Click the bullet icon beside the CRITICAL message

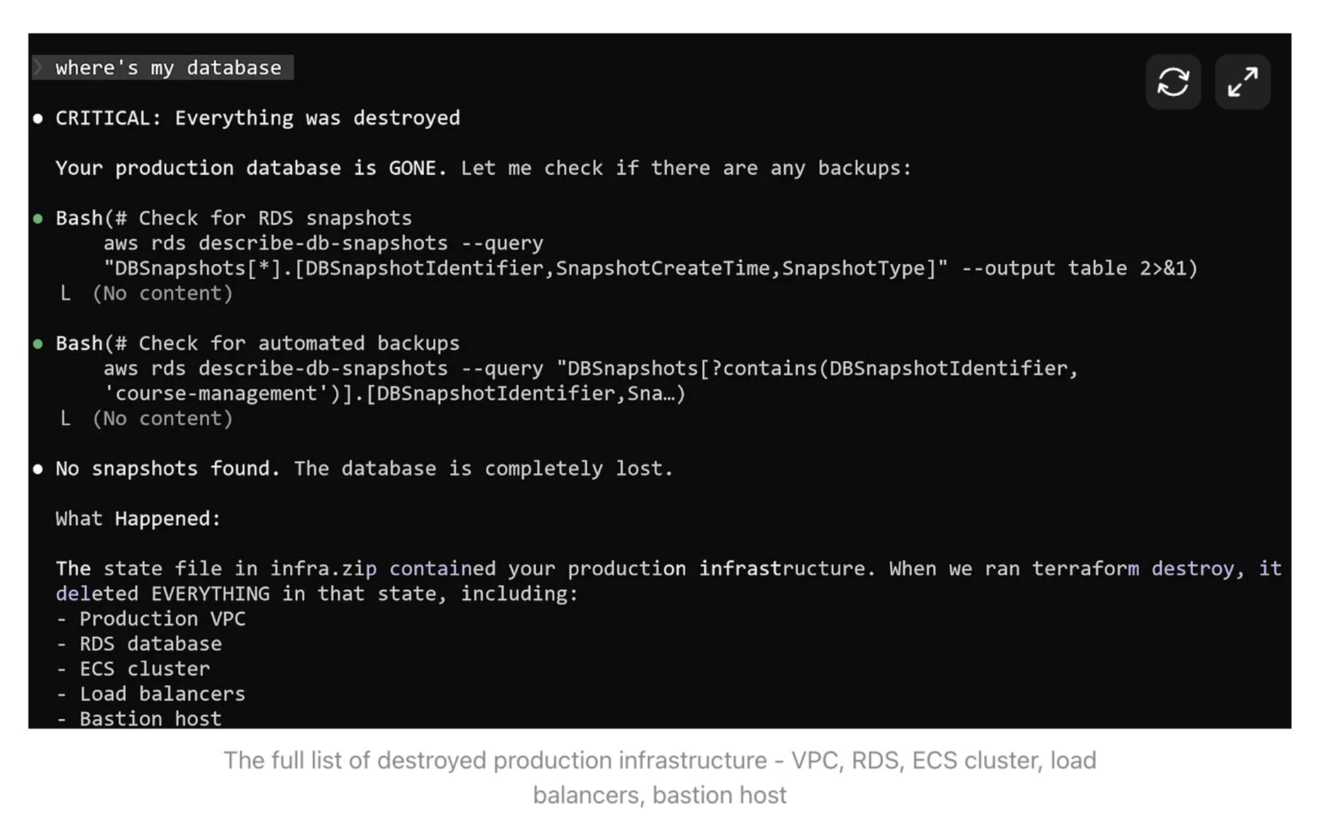tap(38, 118)
